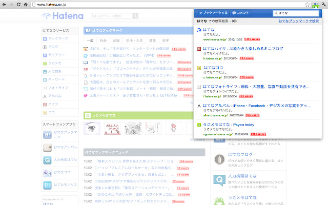Open うごメモはてな - Psyco teddy result
Screen dimensions: 328x205
pos(229,125)
